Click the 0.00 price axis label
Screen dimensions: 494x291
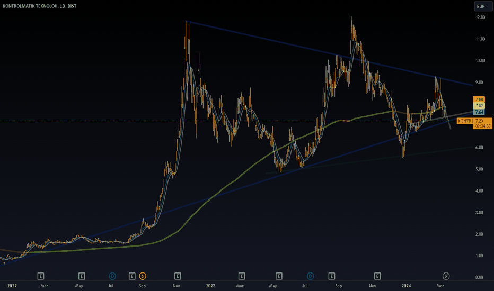click(479, 277)
